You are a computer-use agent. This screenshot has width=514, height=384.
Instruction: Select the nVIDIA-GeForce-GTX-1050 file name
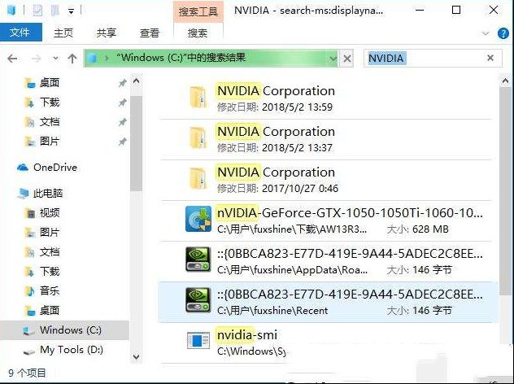350,213
